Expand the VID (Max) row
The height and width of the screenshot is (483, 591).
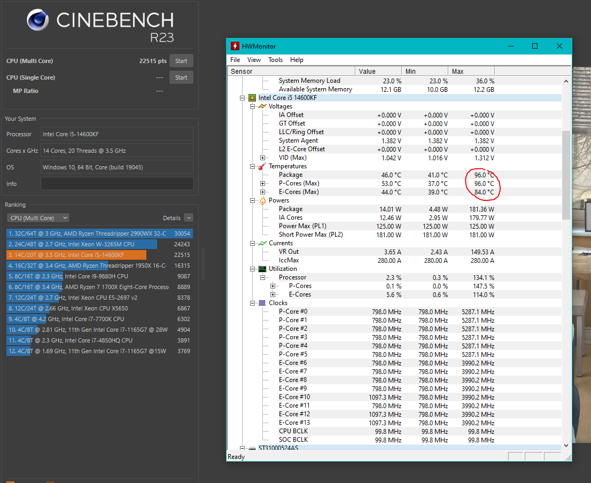[x=263, y=158]
